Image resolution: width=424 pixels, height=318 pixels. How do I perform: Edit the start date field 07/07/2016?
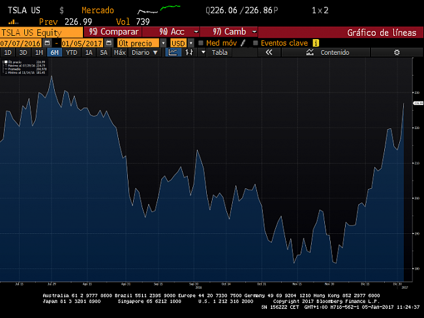coord(21,43)
